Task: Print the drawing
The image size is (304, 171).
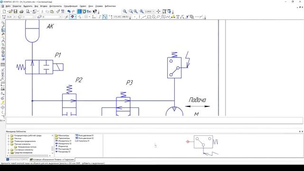Action: pos(21,11)
